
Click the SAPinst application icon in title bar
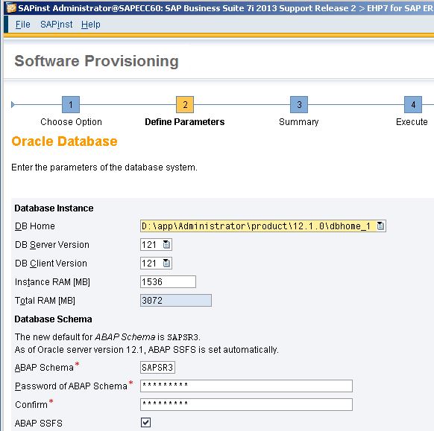11,8
